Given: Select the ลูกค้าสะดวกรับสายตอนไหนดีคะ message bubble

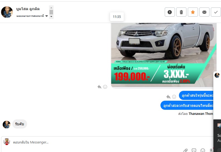Looking at the screenshot, I should pyautogui.click(x=187, y=105).
